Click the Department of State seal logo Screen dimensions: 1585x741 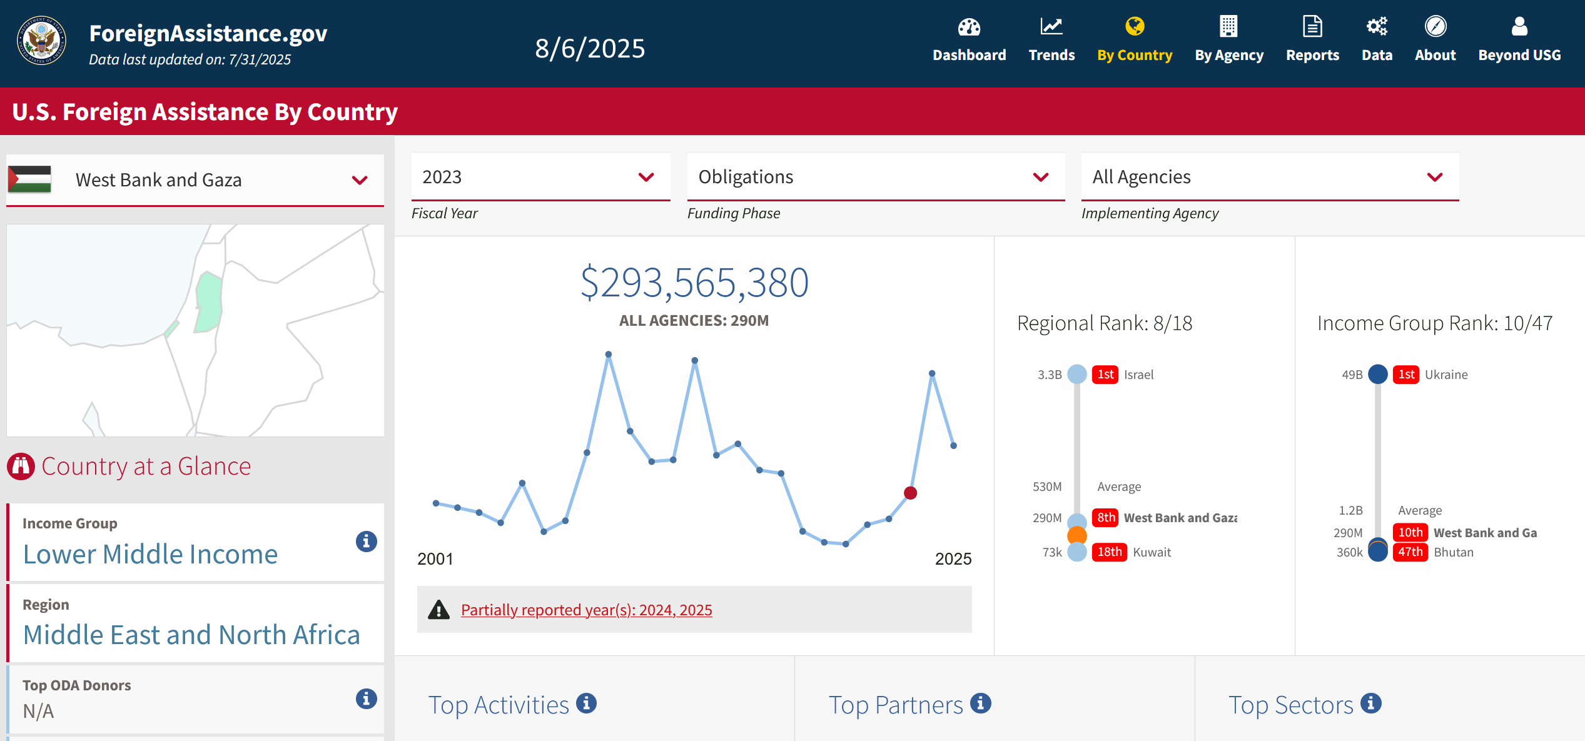pyautogui.click(x=41, y=41)
